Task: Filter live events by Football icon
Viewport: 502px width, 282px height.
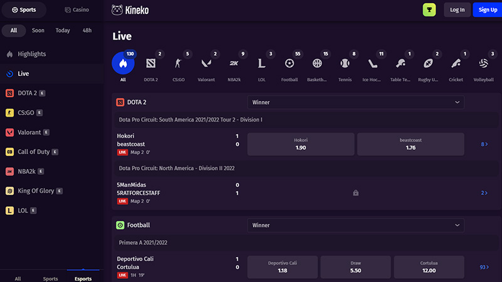Action: [x=289, y=63]
